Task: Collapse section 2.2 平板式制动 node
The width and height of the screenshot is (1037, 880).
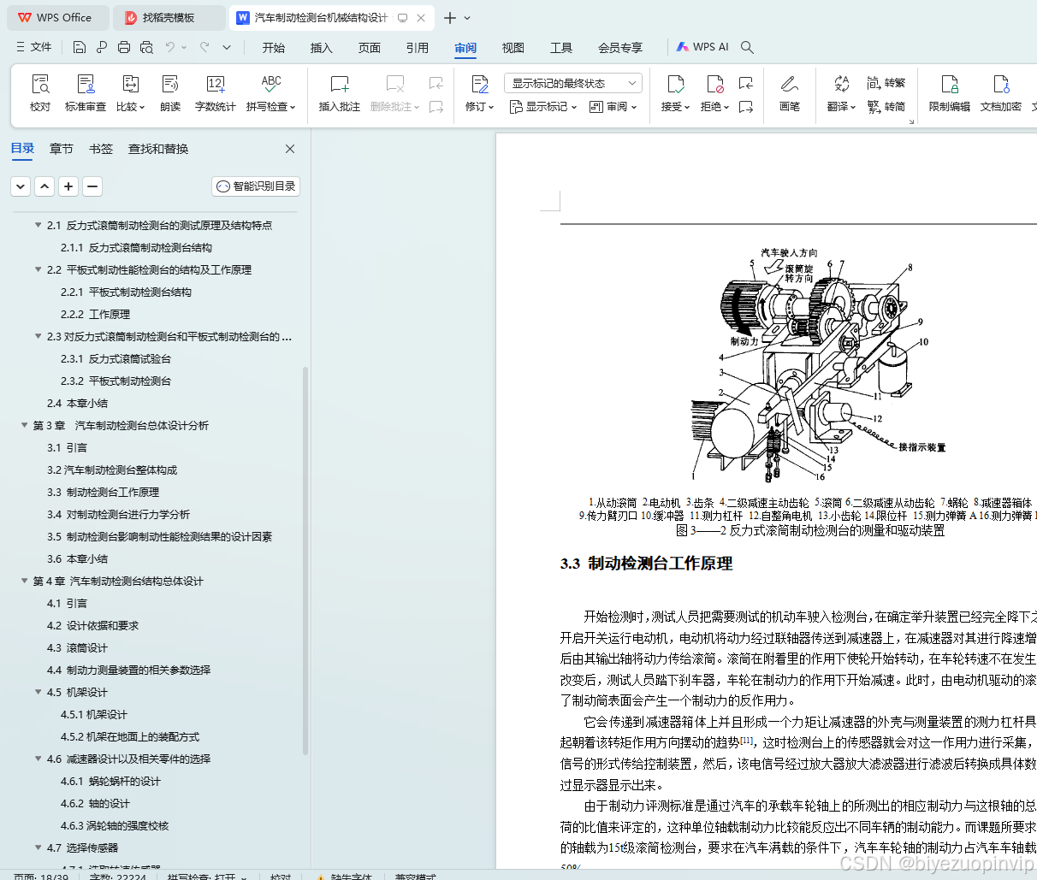Action: tap(38, 269)
